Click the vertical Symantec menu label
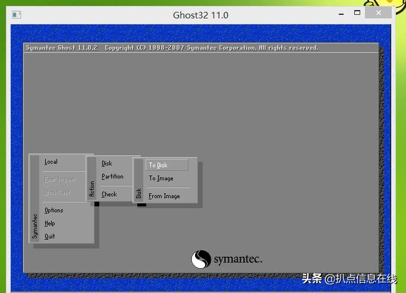Image resolution: width=406 pixels, height=293 pixels. [x=34, y=226]
